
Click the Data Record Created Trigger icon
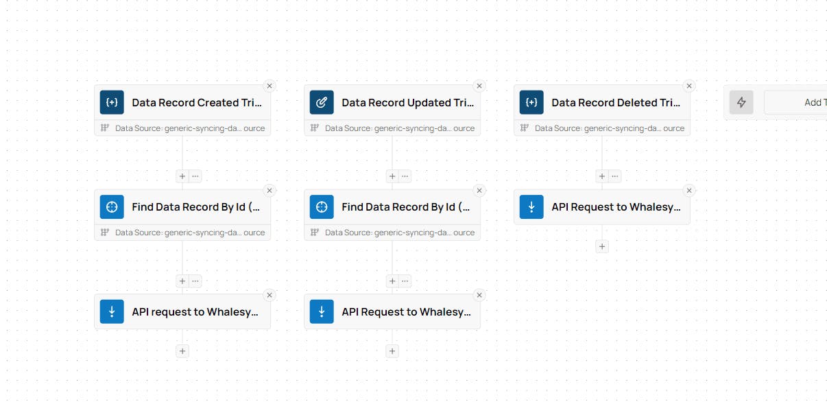pos(112,102)
